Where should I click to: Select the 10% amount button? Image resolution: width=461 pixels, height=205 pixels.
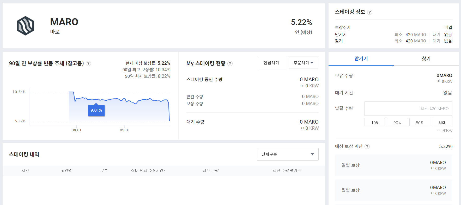tap(375, 122)
